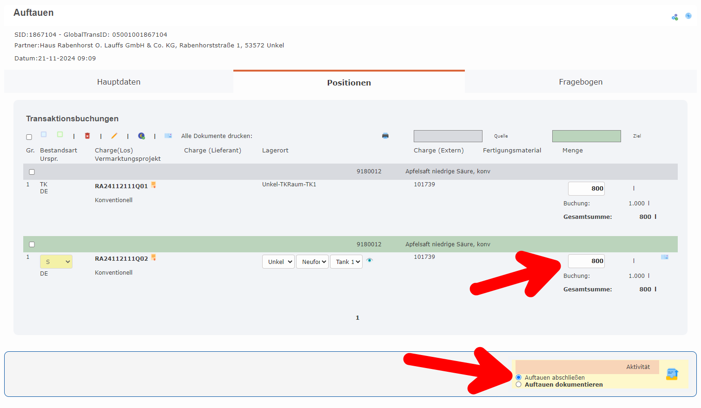The image size is (701, 408).
Task: Click the round blue icon in top-right corner
Action: pyautogui.click(x=688, y=16)
